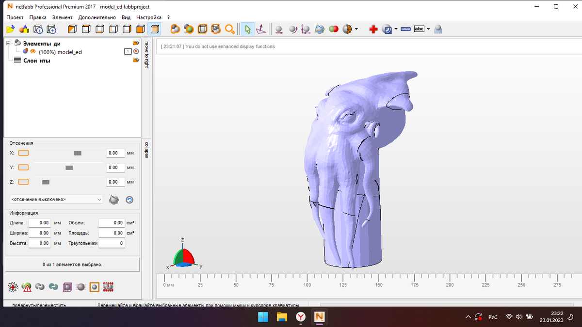Image resolution: width=582 pixels, height=327 pixels.
Task: Click the X cut value field in мм
Action: pyautogui.click(x=115, y=153)
